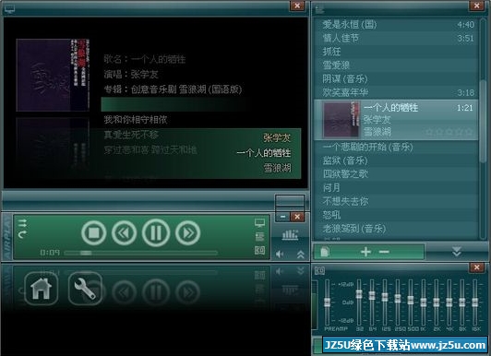Click the volume speaker icon

pos(280,255)
